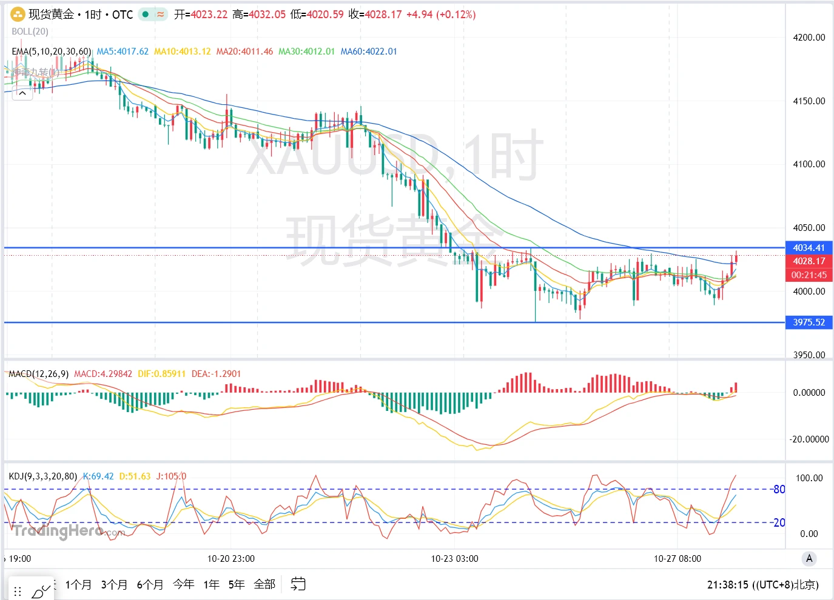This screenshot has width=834, height=600.
Task: Click the DEA:-1.2901 value in MACD legend
Action: (x=216, y=374)
